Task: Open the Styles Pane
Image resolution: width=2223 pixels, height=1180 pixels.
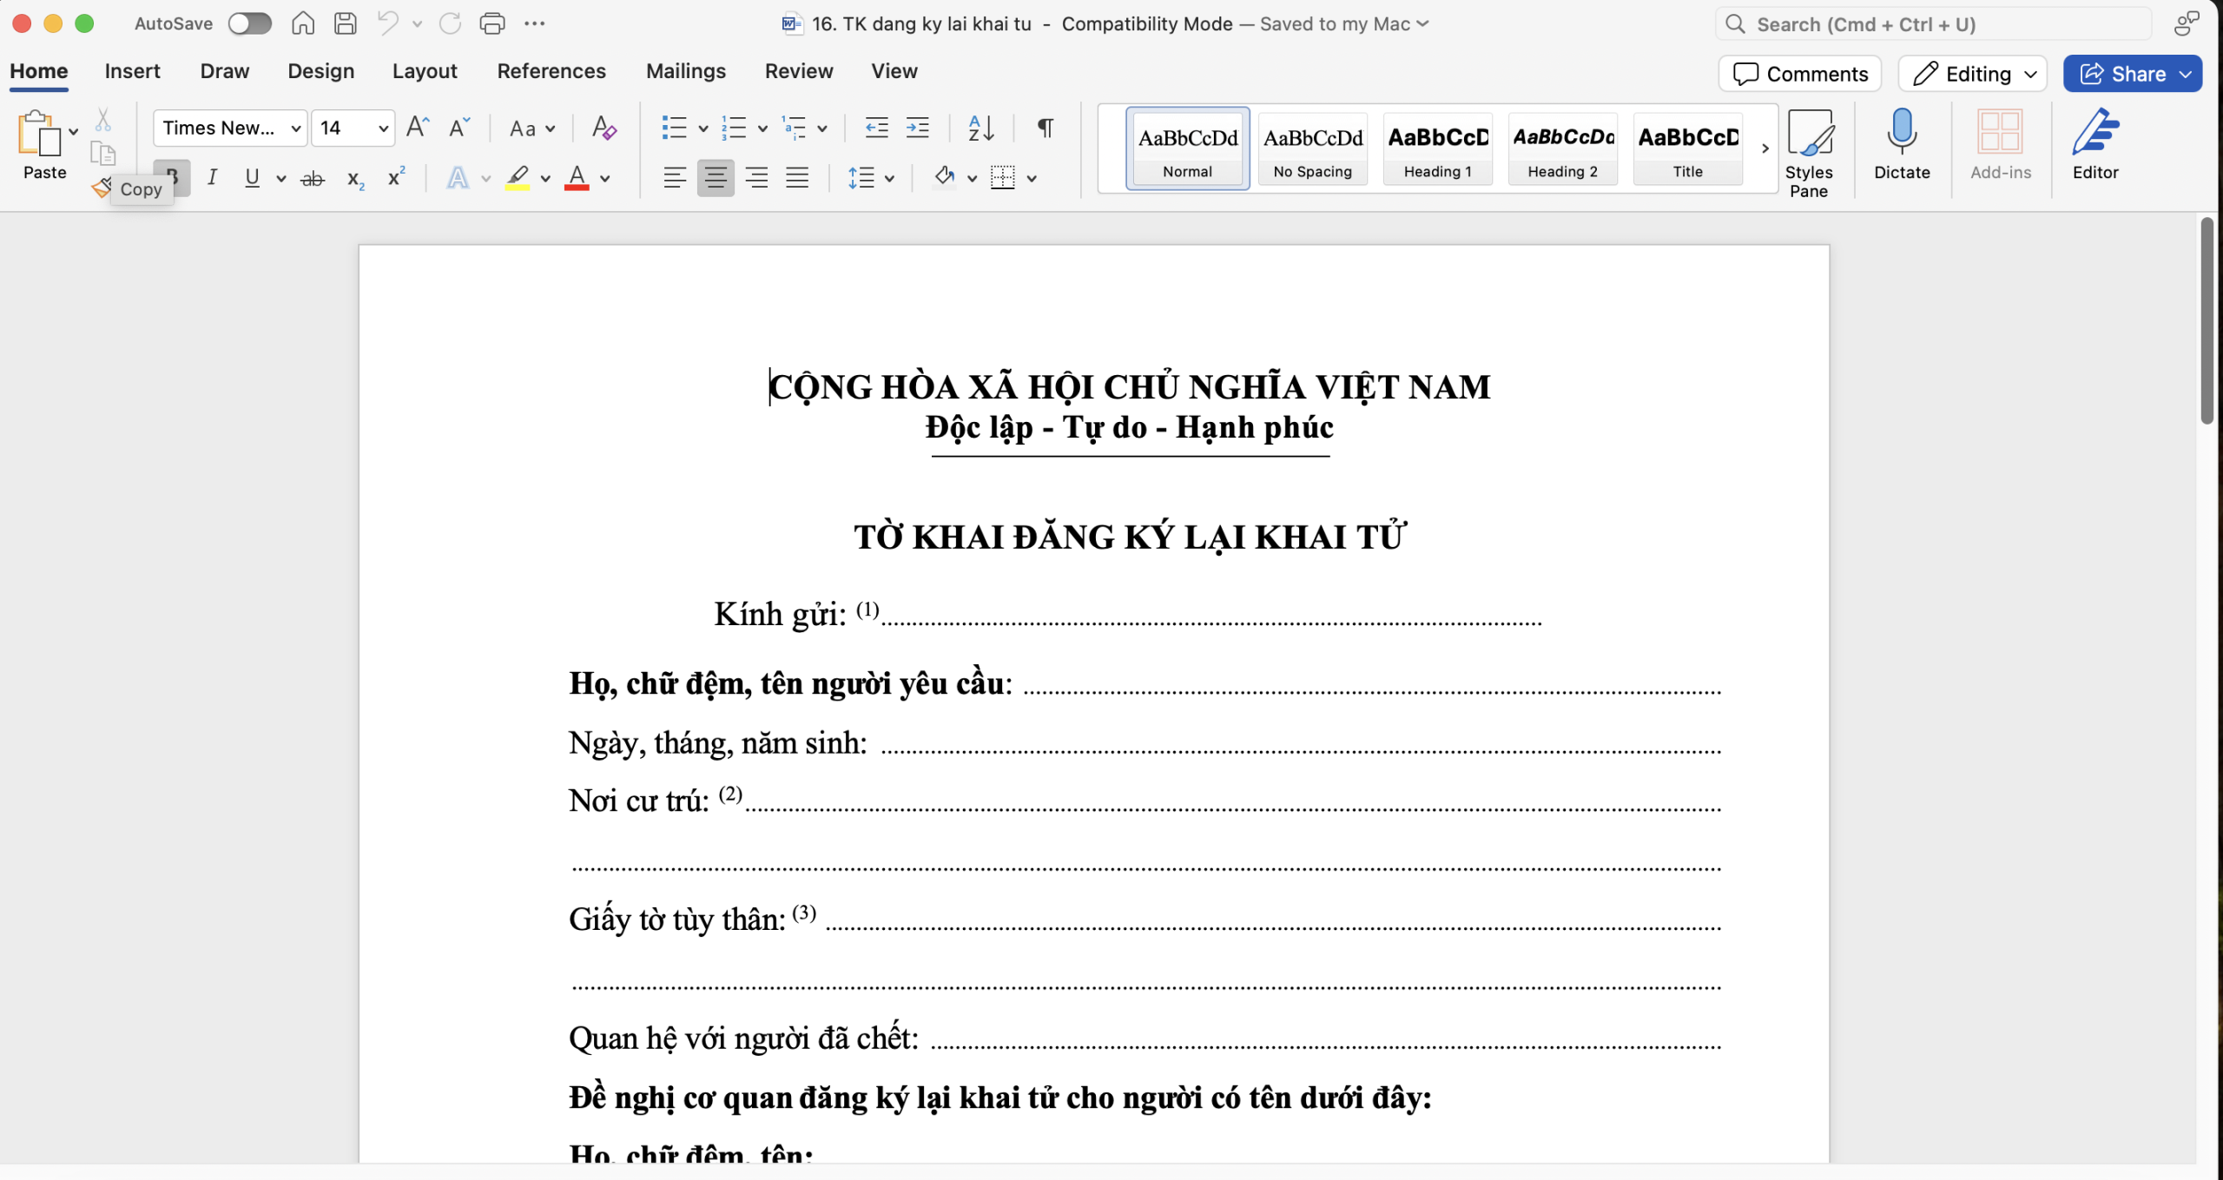Action: click(x=1809, y=154)
